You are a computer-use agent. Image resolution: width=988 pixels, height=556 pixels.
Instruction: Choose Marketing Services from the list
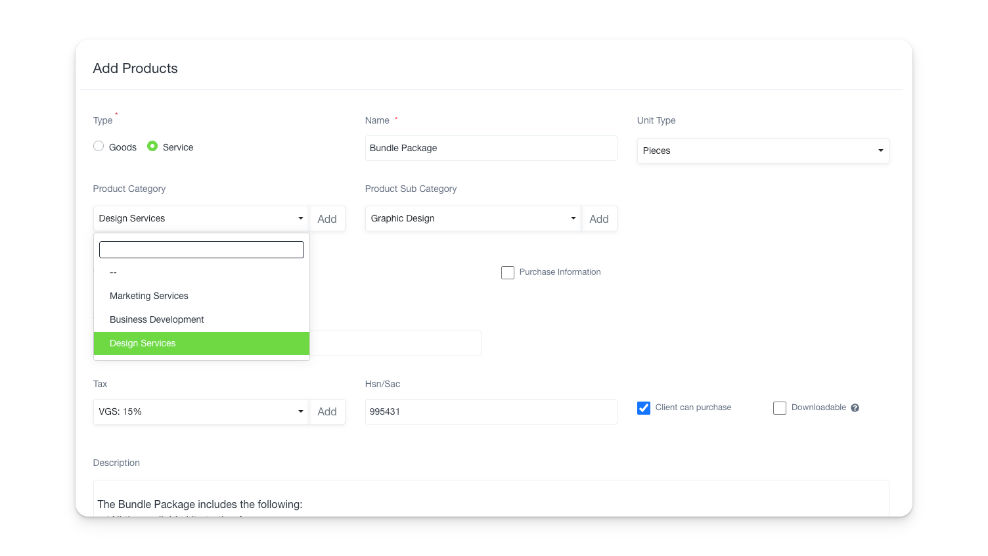pos(202,296)
